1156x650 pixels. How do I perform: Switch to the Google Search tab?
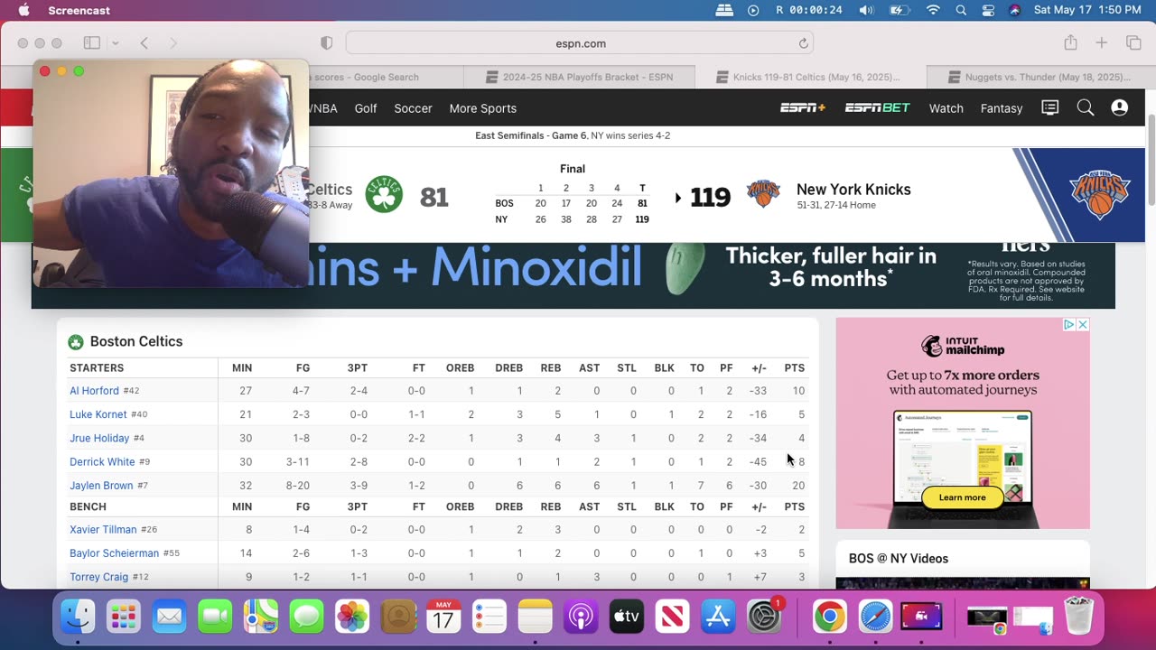pyautogui.click(x=386, y=77)
